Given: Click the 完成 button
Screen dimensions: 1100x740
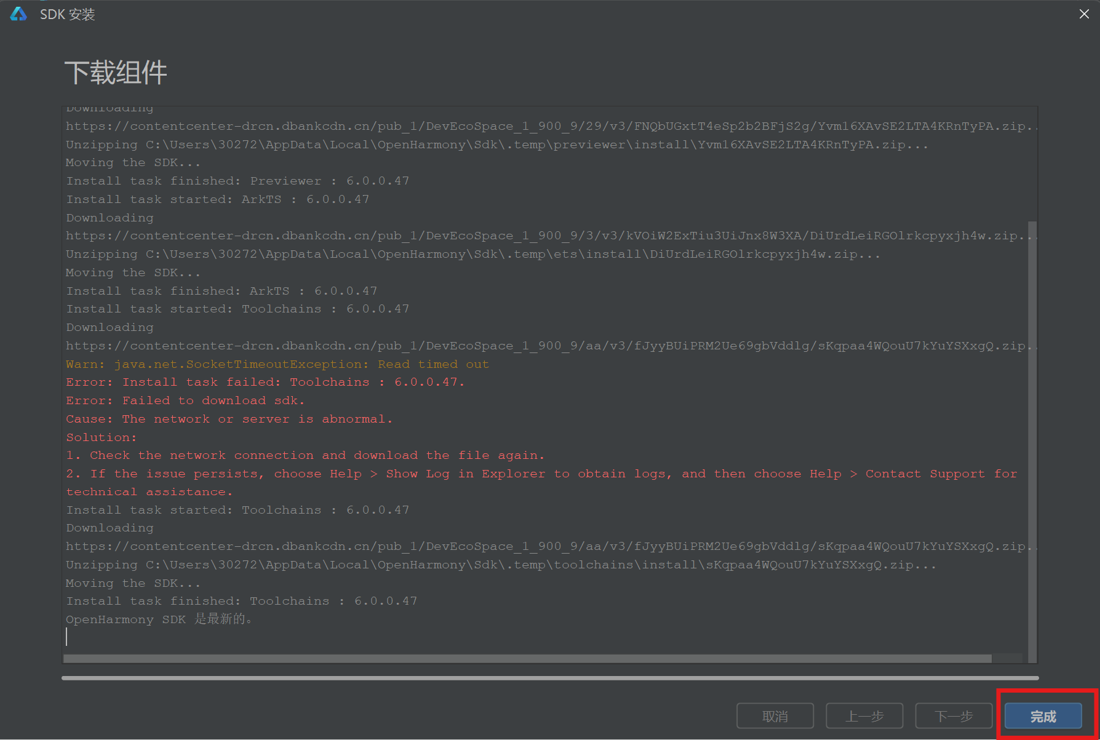Looking at the screenshot, I should (x=1043, y=716).
